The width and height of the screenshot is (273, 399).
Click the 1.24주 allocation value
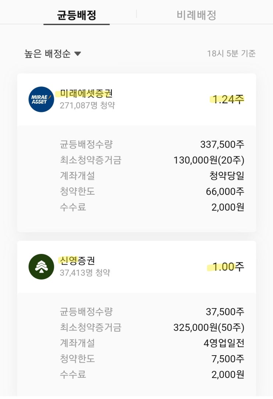[228, 99]
